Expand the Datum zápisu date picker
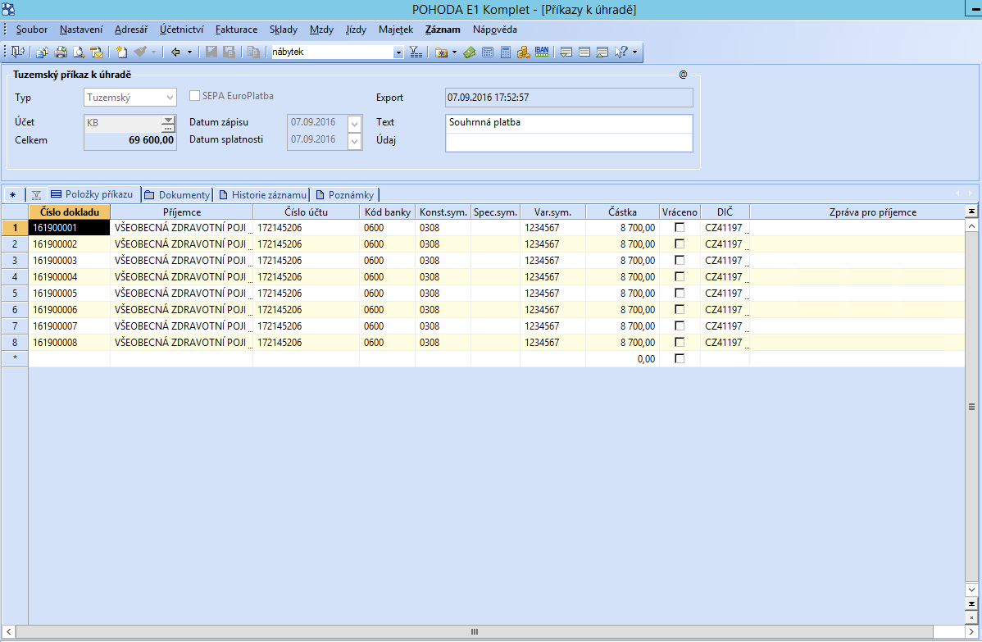This screenshot has width=982, height=642. [354, 123]
